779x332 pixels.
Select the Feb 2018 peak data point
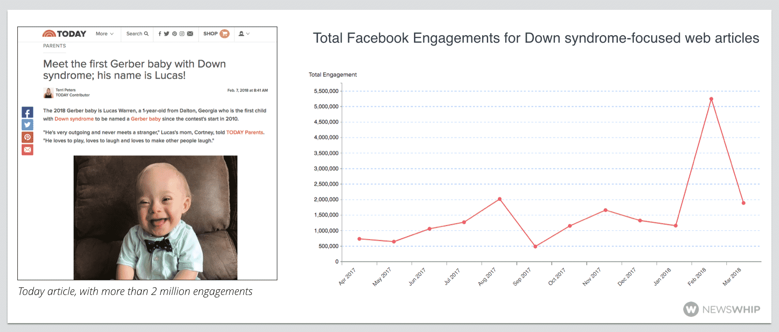click(711, 99)
